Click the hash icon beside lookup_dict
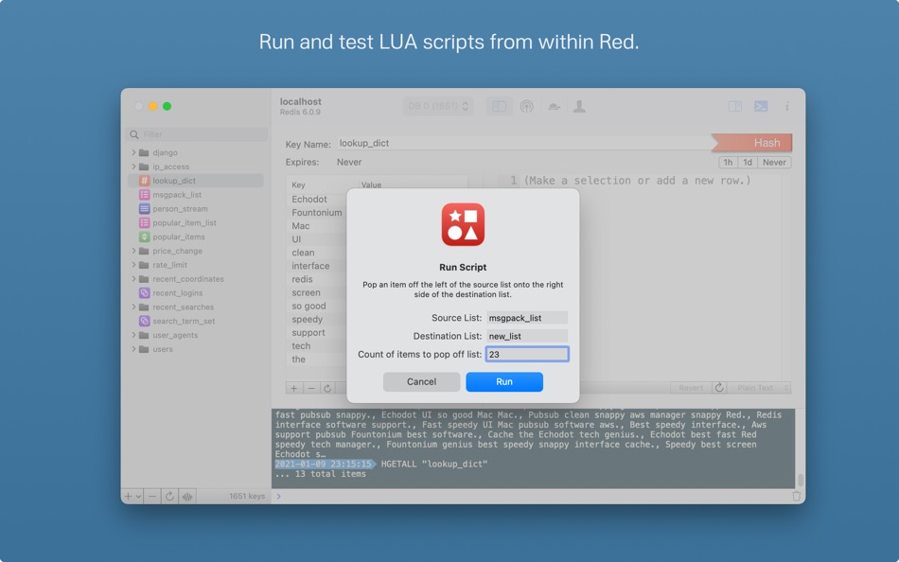Image resolution: width=899 pixels, height=562 pixels. coord(145,181)
